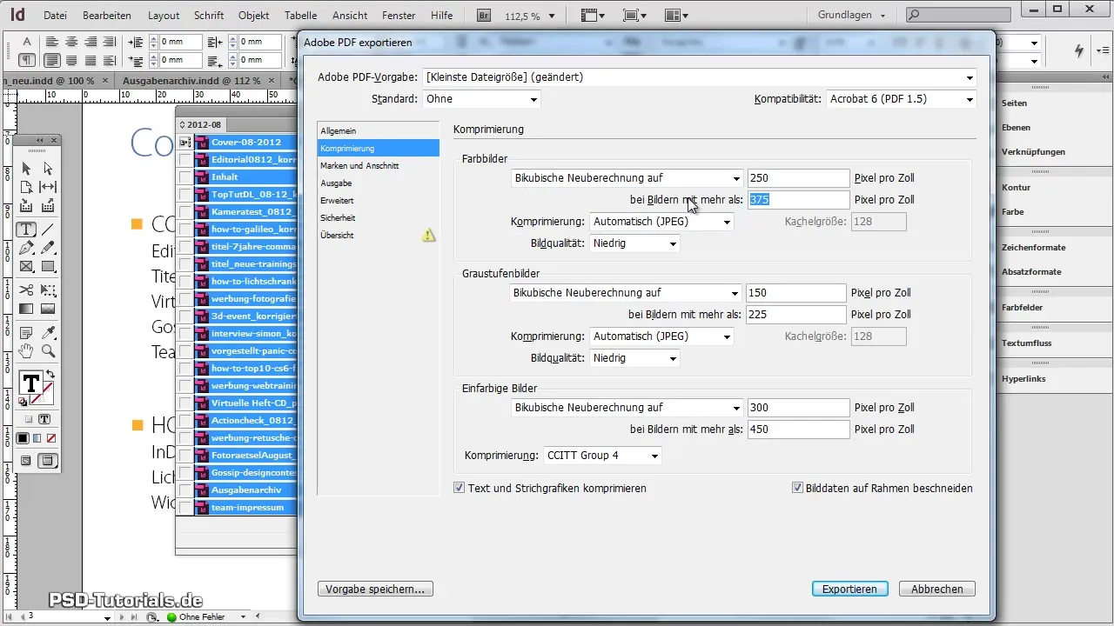Select the Page tool
This screenshot has width=1114, height=626.
(x=26, y=187)
